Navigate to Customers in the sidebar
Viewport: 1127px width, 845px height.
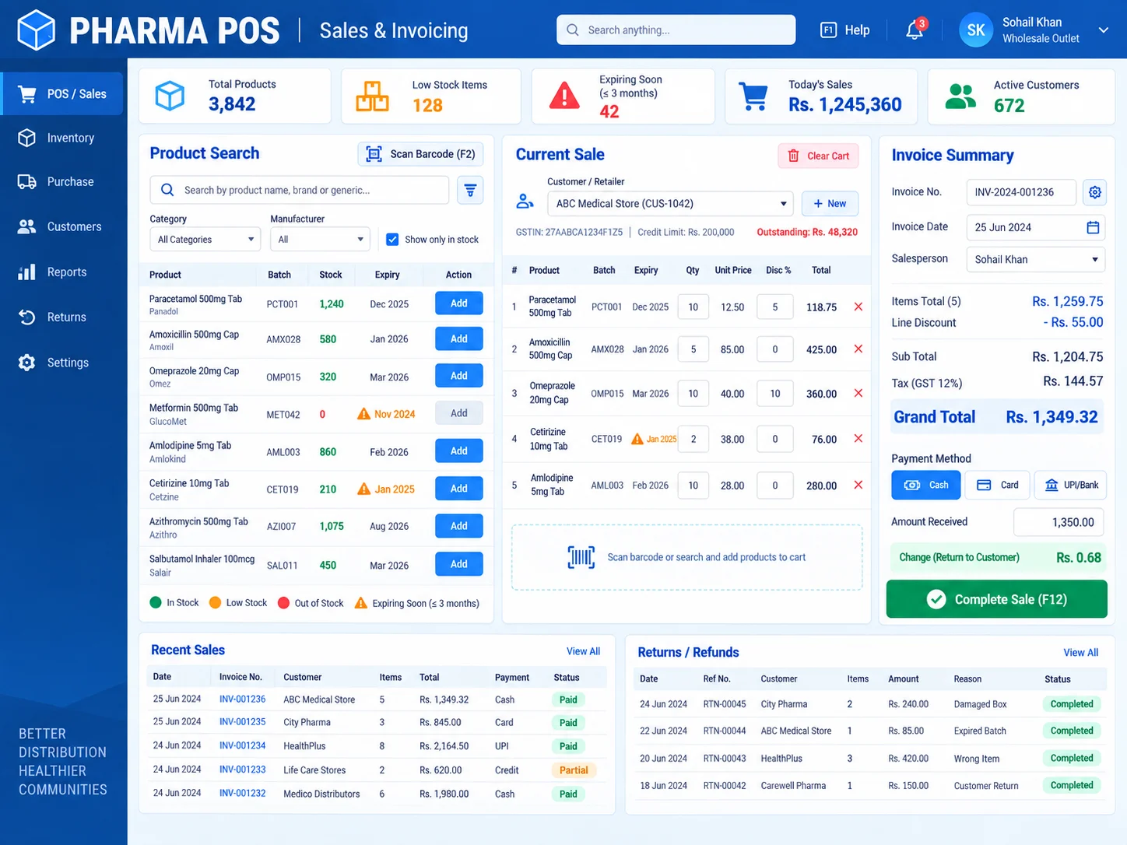click(62, 226)
